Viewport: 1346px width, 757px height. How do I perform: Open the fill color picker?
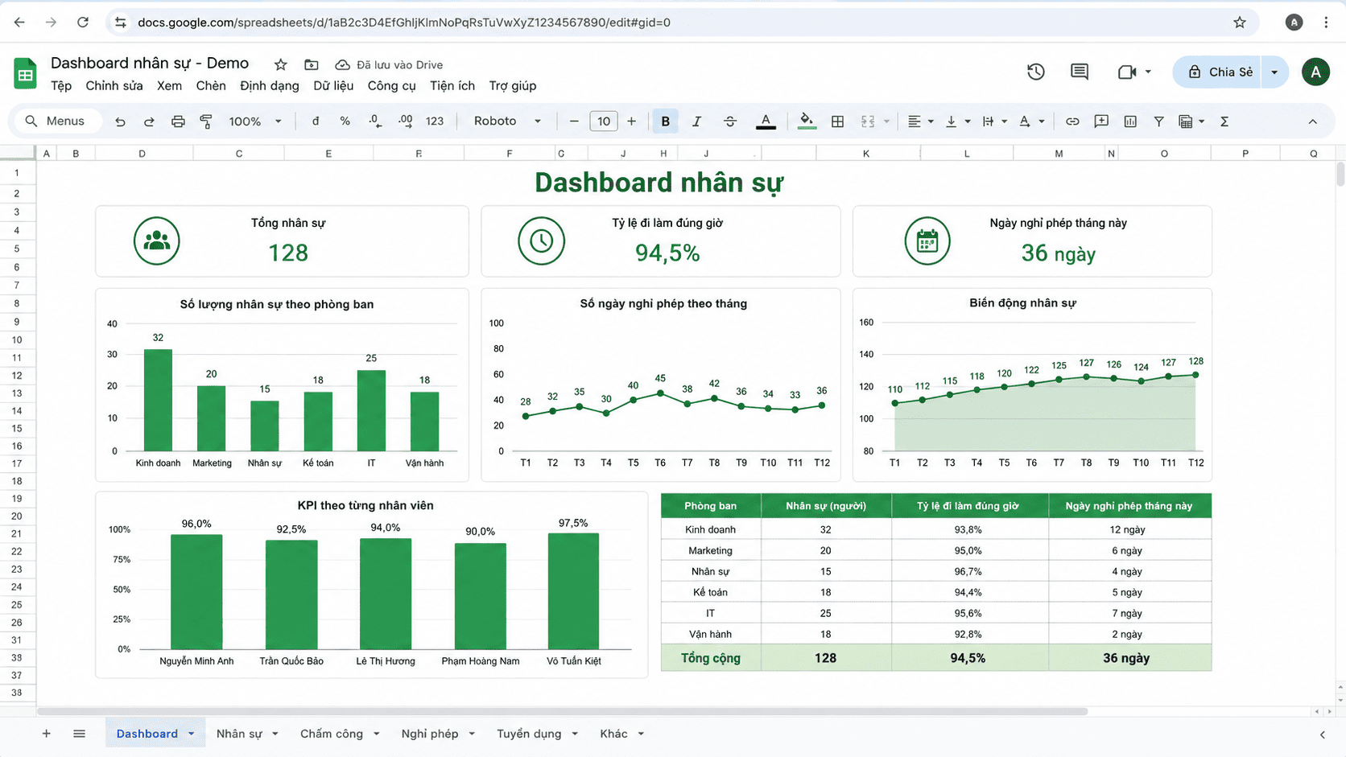click(806, 121)
